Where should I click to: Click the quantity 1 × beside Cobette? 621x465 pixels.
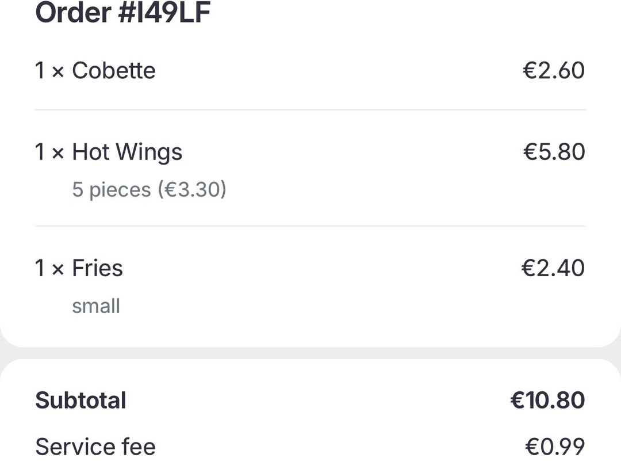pos(49,71)
